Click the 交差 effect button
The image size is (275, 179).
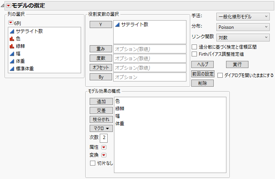point(101,110)
